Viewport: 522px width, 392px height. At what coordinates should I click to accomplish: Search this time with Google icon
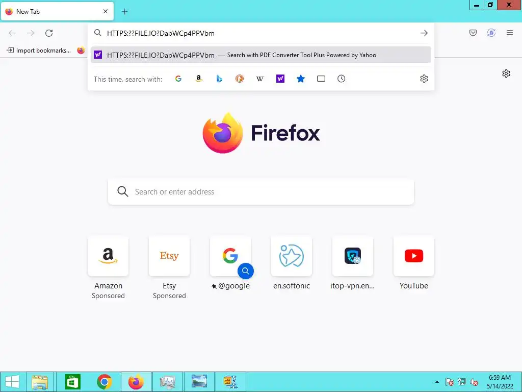coord(178,79)
